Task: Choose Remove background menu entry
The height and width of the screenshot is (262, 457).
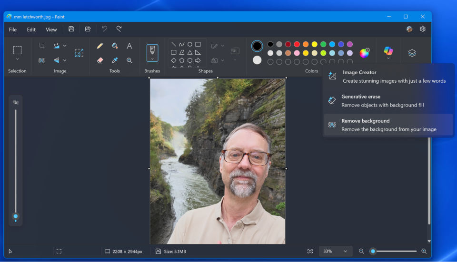Action: pos(388,125)
